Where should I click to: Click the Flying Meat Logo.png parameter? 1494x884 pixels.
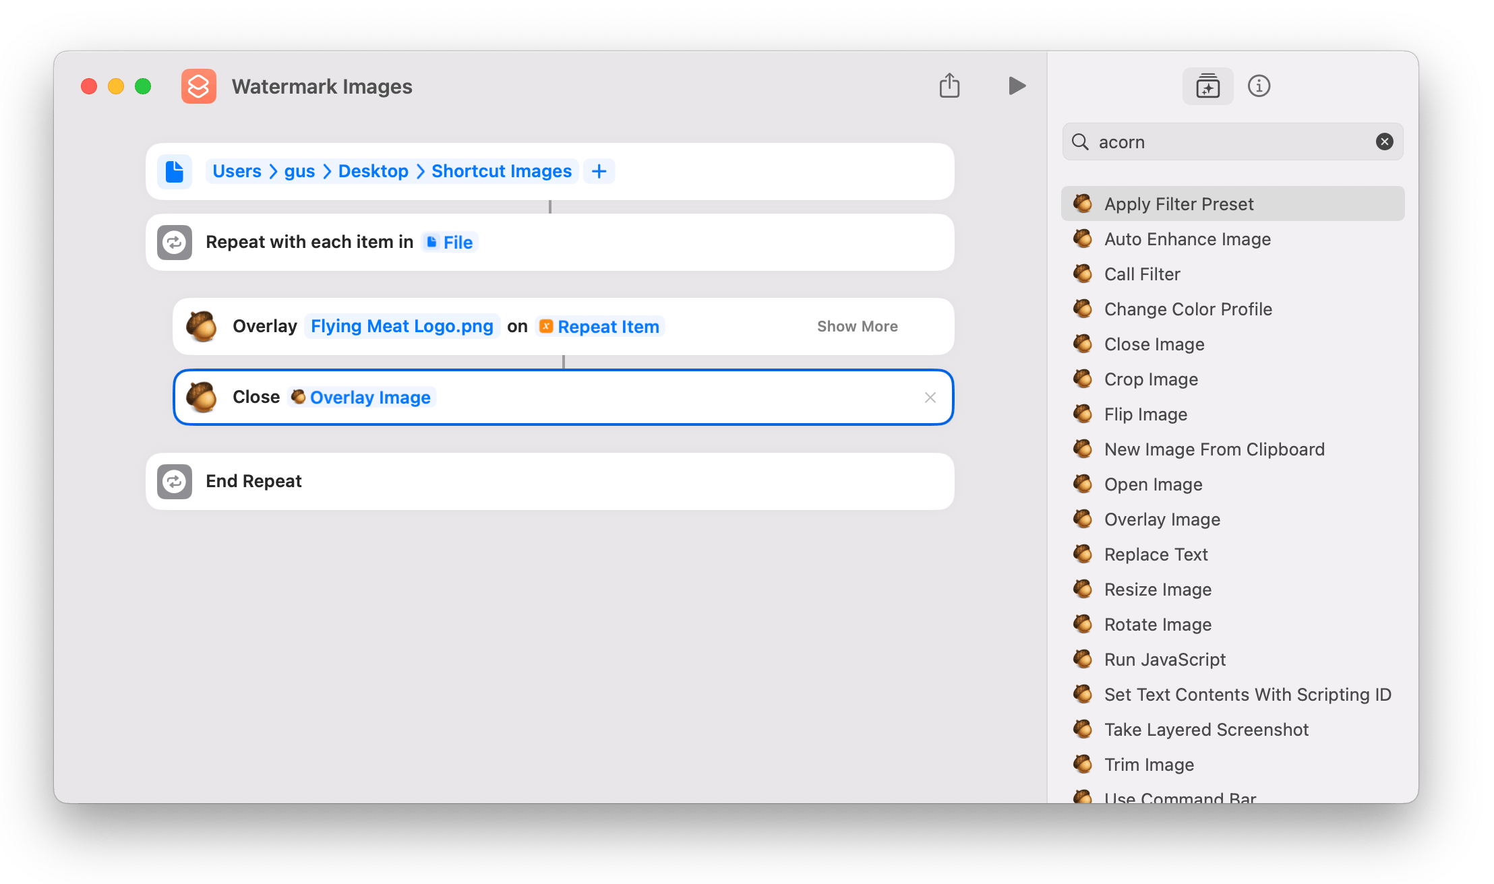click(402, 327)
